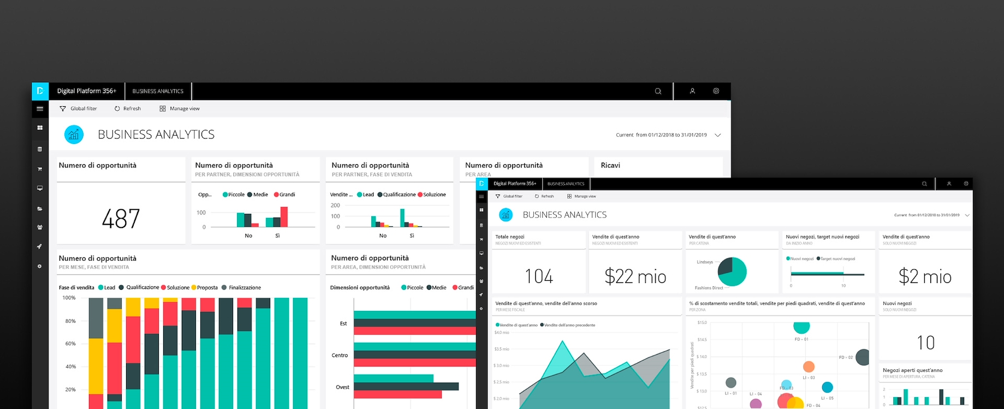This screenshot has width=1004, height=409.
Task: Click the Centro bar group label
Action: point(340,356)
